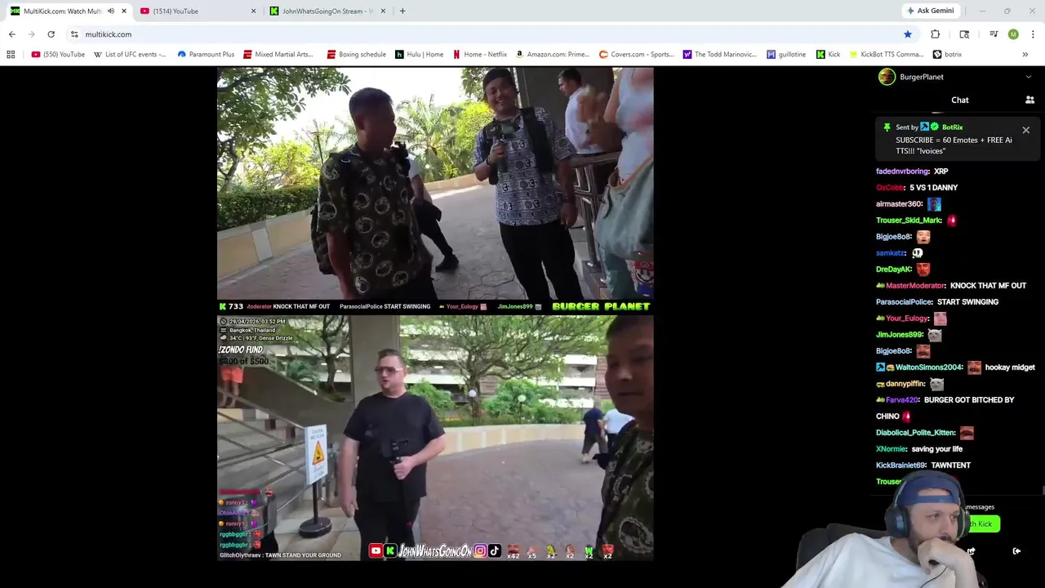The image size is (1045, 588).
Task: Open the media controls icon in the toolbar
Action: click(994, 34)
